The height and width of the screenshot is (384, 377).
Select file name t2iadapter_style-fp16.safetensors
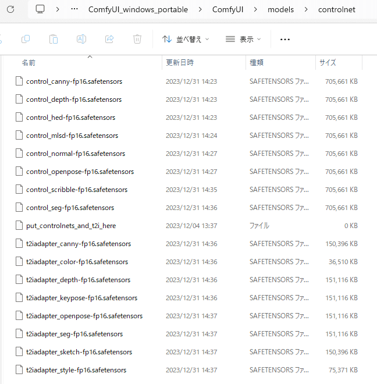pos(76,370)
